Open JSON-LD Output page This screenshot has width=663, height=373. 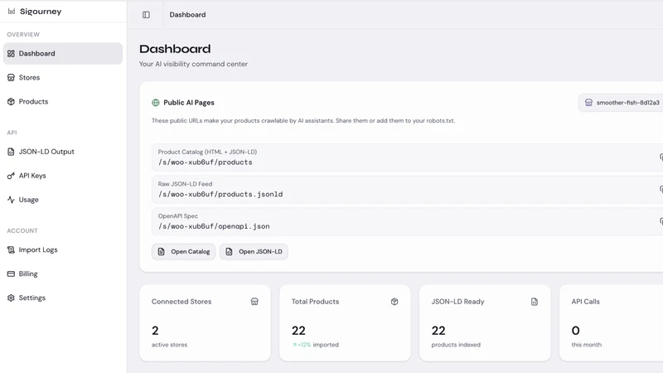click(x=63, y=152)
